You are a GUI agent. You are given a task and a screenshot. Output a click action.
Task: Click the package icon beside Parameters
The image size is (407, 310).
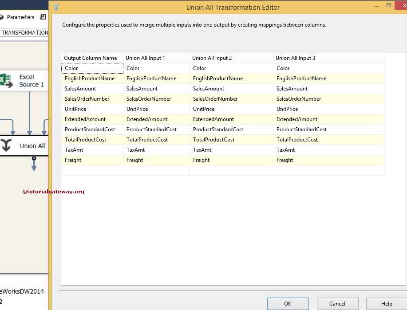click(3, 17)
